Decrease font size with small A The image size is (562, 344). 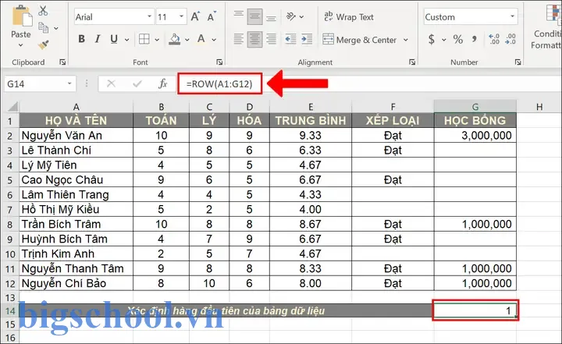click(x=211, y=16)
